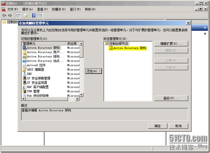Select Active Directory 用户 snap-in icon
Screen dimensions: 210x153
click(25, 52)
